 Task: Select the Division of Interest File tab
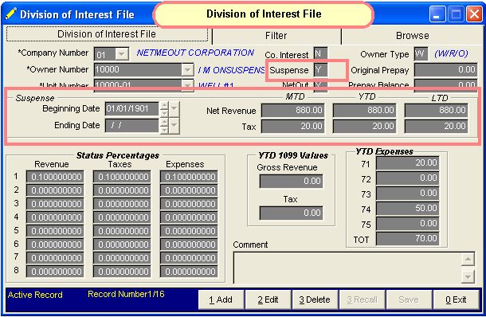[107, 34]
